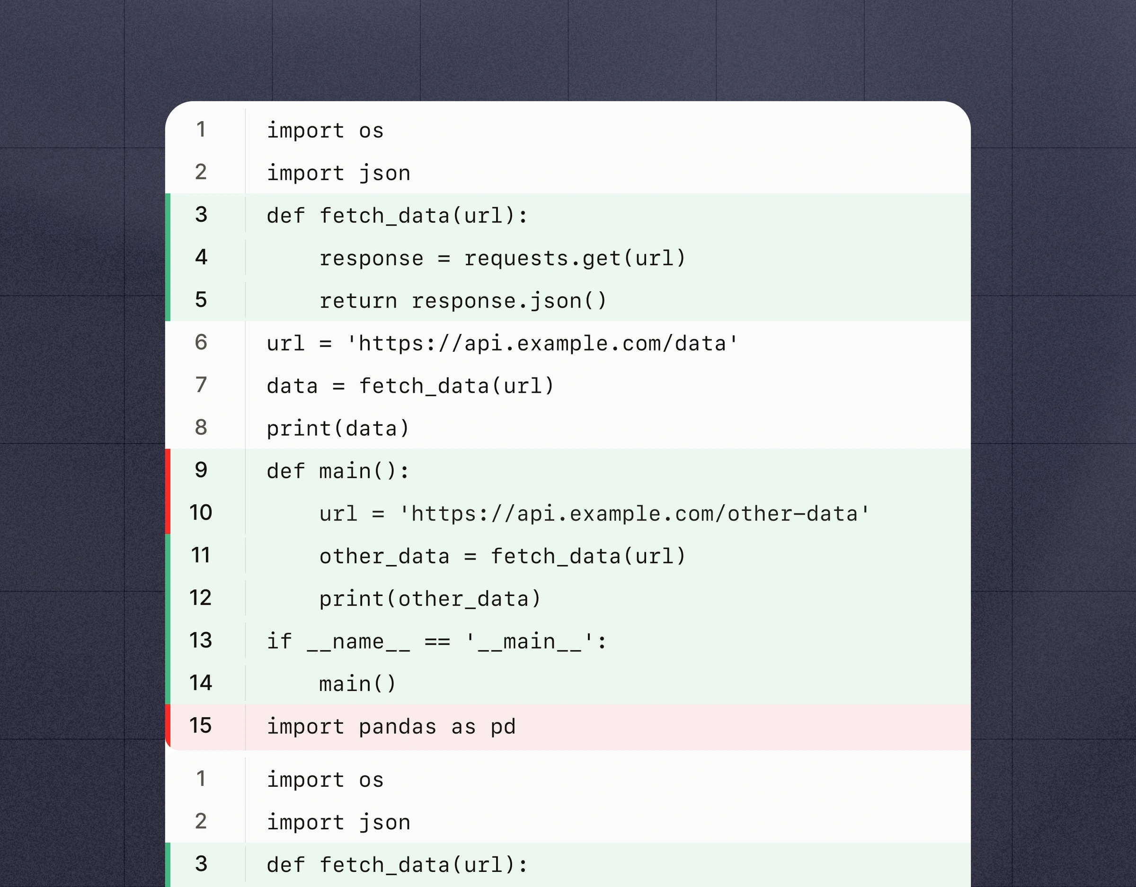
Task: Click the 'data = fetch_data(url)' line
Action: tap(410, 386)
